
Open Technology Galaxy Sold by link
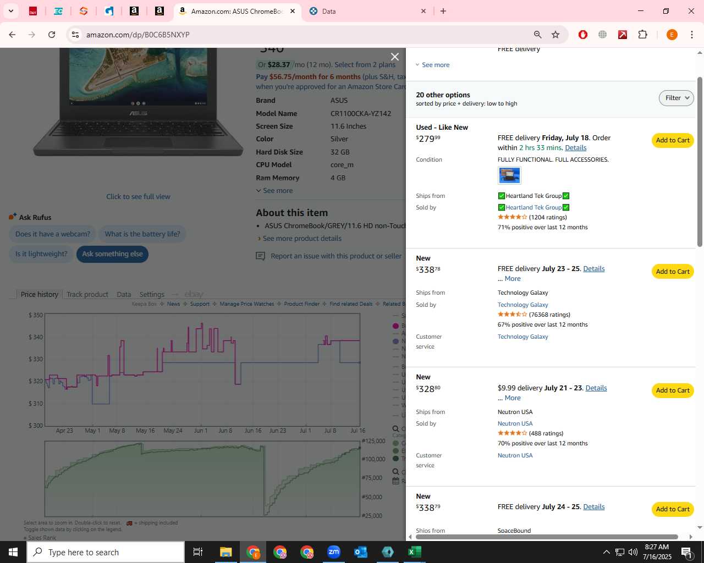522,305
